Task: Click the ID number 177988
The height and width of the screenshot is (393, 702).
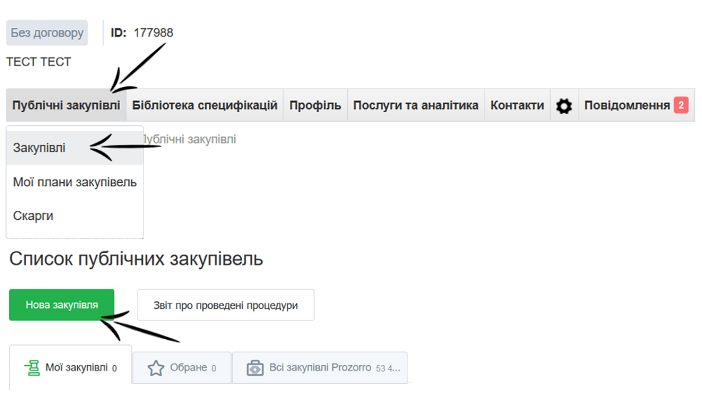Action: pos(154,32)
